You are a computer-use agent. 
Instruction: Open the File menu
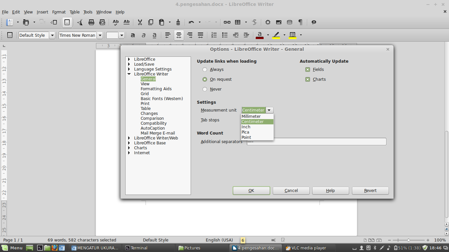pyautogui.click(x=5, y=12)
